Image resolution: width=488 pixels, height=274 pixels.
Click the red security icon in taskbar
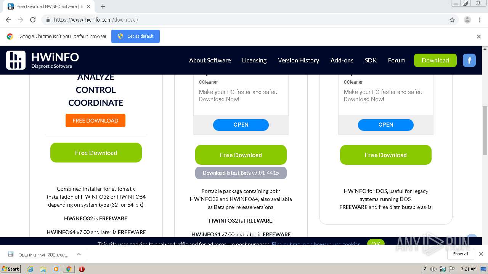tap(82, 269)
